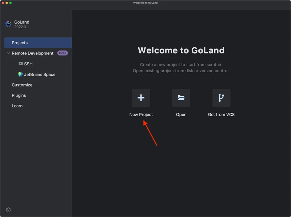Click the purple Beta badge
Viewport: 291px width, 217px height.
point(63,53)
